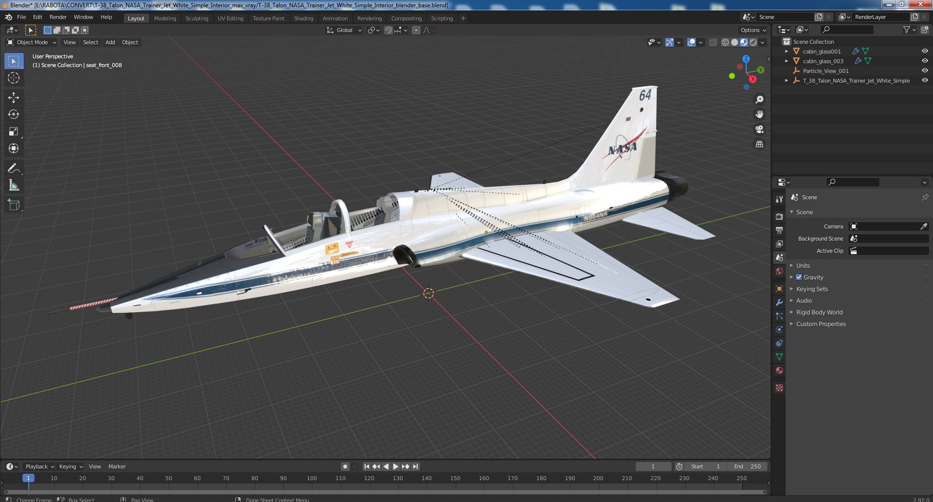Open the Options dropdown
The height and width of the screenshot is (502, 933).
753,30
